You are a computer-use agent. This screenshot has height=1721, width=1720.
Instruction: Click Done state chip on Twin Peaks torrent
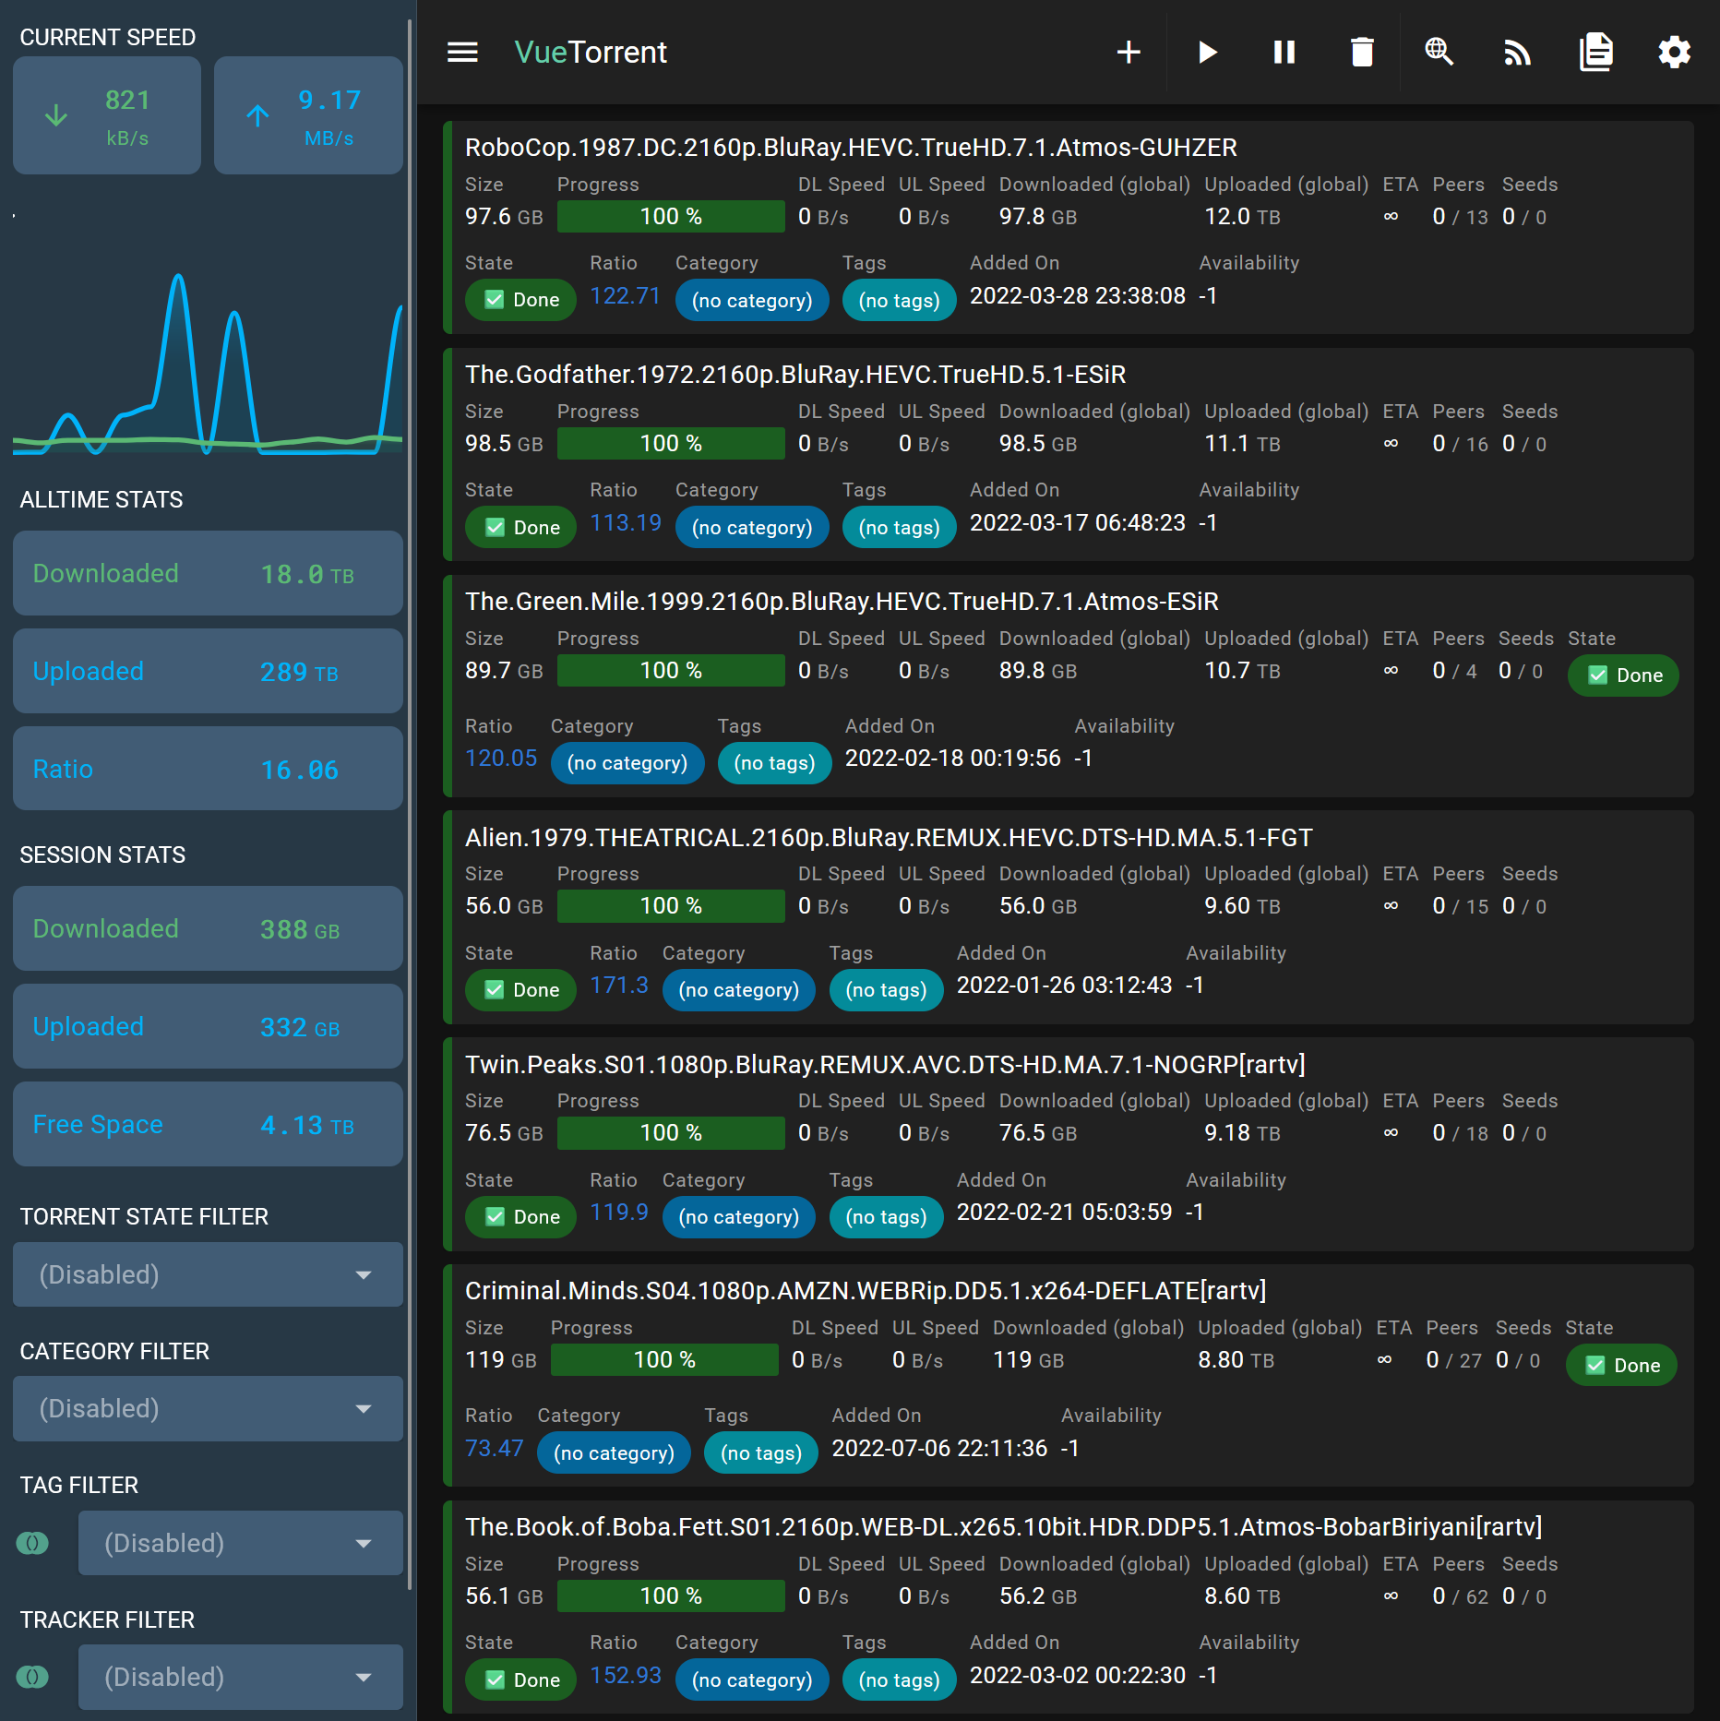click(520, 1217)
